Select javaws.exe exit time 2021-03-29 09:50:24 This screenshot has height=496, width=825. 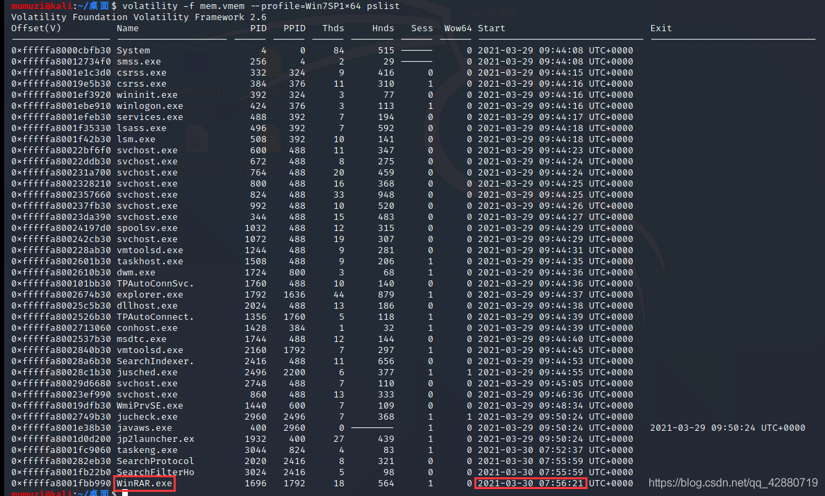(x=702, y=428)
